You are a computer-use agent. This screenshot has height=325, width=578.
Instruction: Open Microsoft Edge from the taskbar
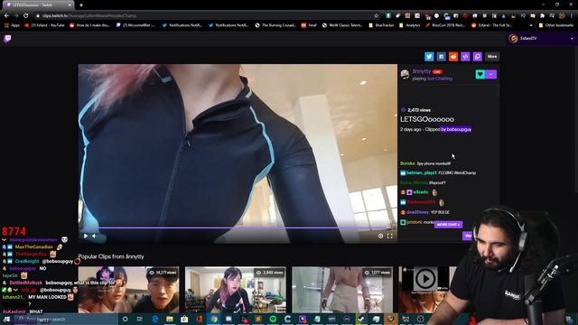point(154,319)
